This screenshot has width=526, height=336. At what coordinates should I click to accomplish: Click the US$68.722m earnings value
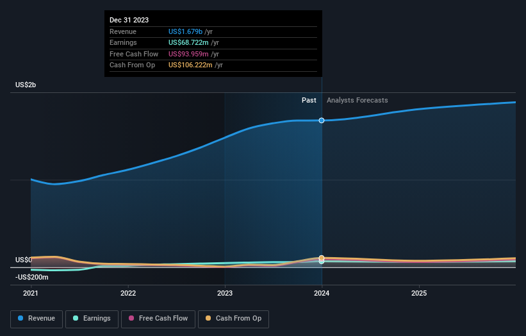tap(188, 42)
